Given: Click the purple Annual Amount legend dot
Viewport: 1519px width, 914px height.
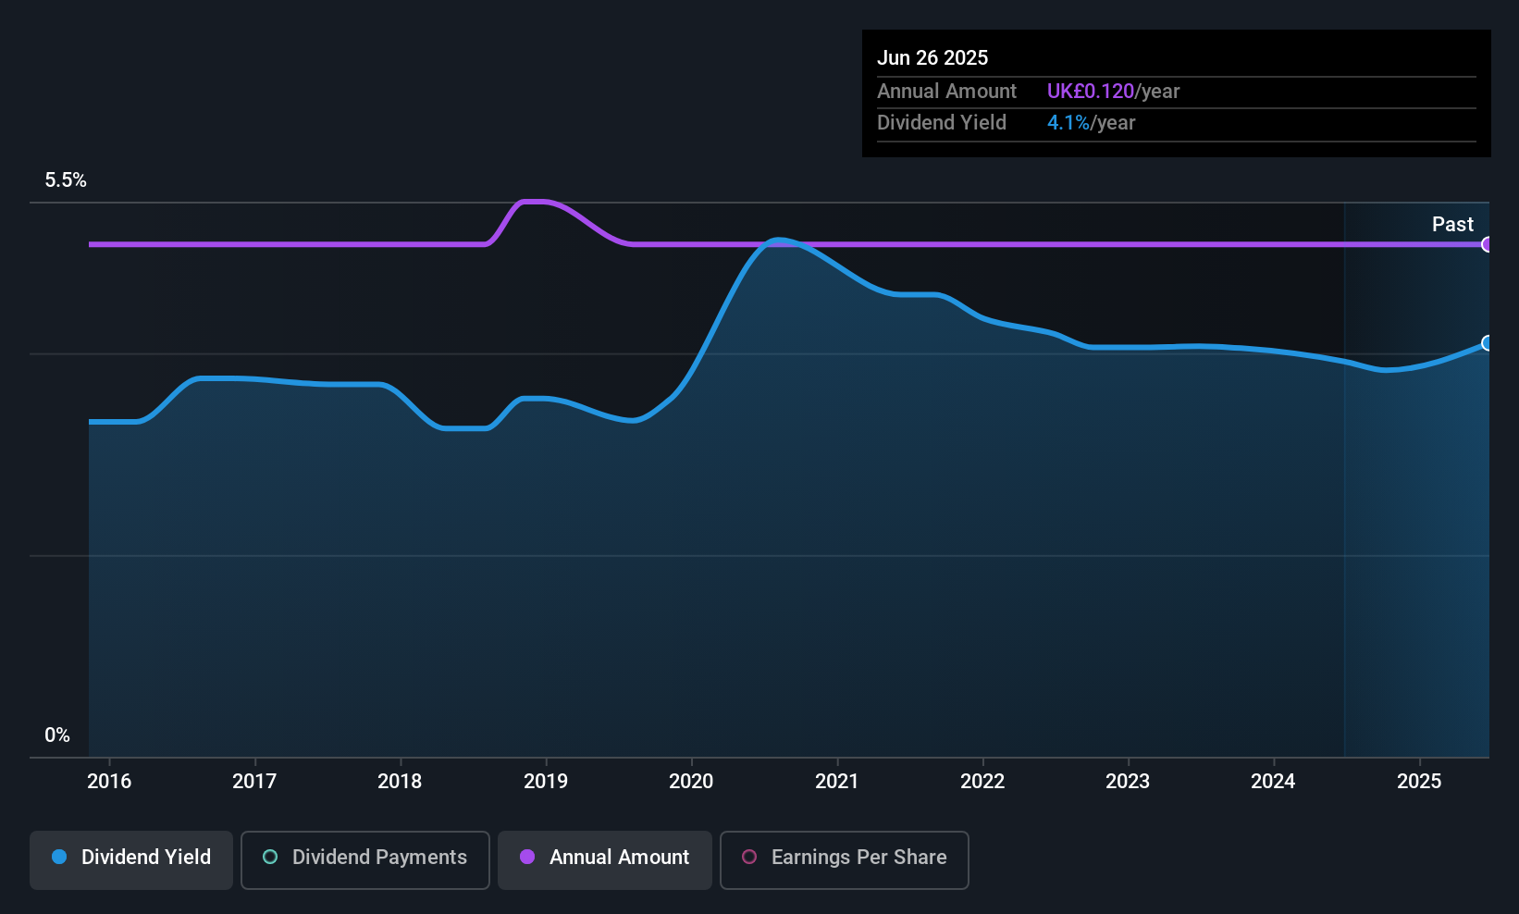Looking at the screenshot, I should click(x=527, y=857).
